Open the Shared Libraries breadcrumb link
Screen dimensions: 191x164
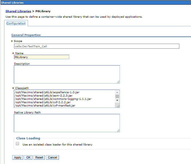(18, 11)
